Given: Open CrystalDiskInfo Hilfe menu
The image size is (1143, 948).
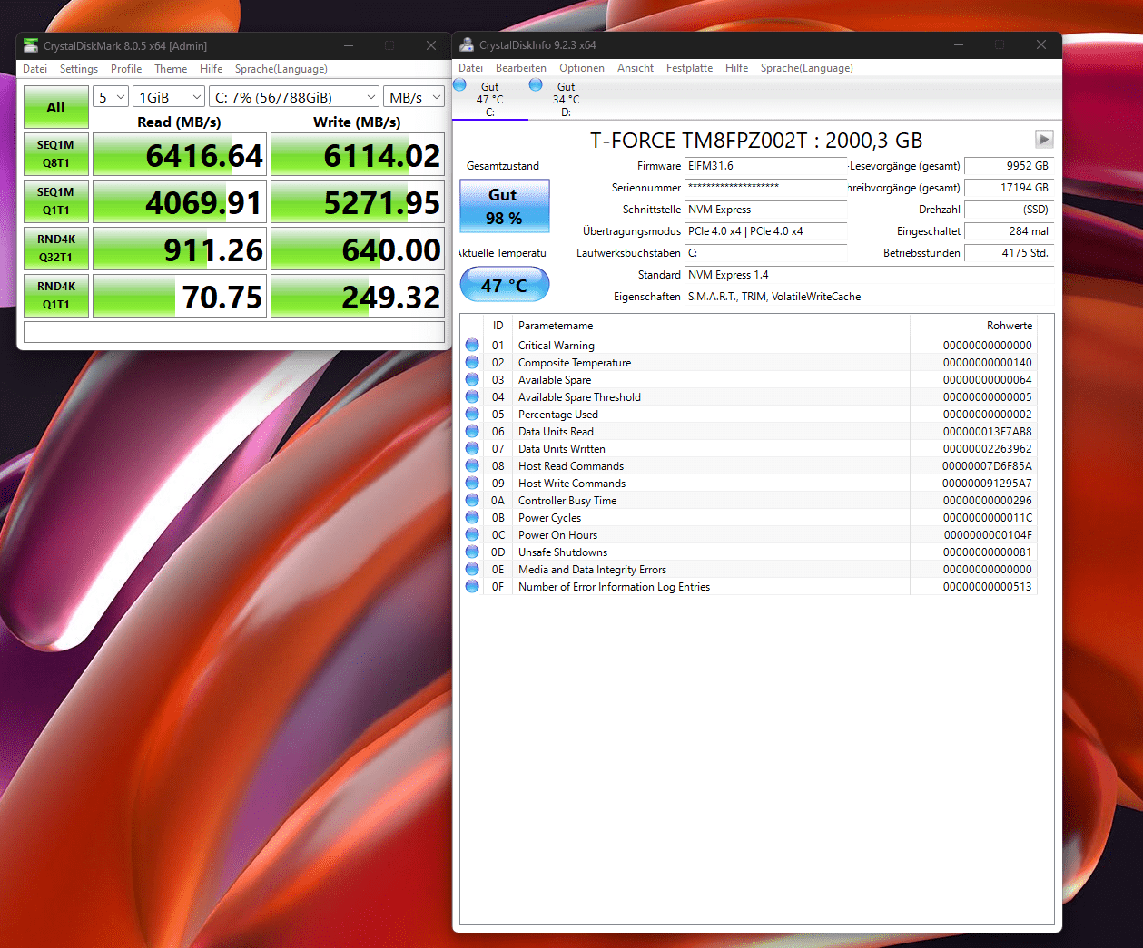Looking at the screenshot, I should (x=736, y=68).
